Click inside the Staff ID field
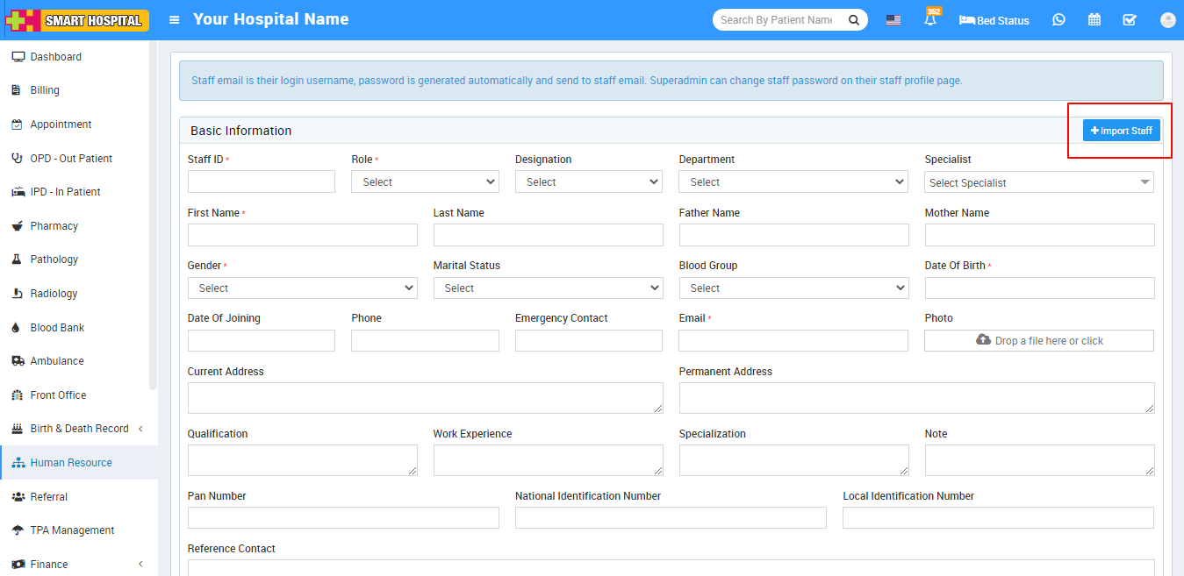 [261, 181]
